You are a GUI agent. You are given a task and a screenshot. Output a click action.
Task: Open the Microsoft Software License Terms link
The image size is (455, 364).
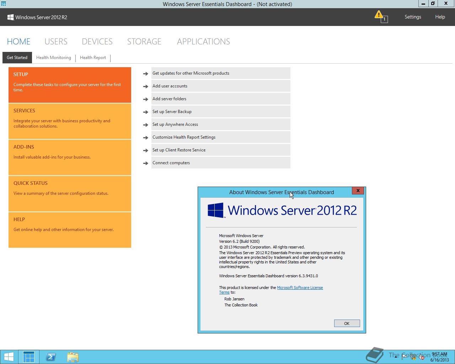[x=300, y=288]
